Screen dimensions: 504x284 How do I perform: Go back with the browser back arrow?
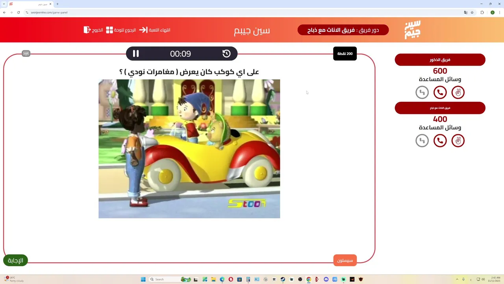tap(4, 12)
